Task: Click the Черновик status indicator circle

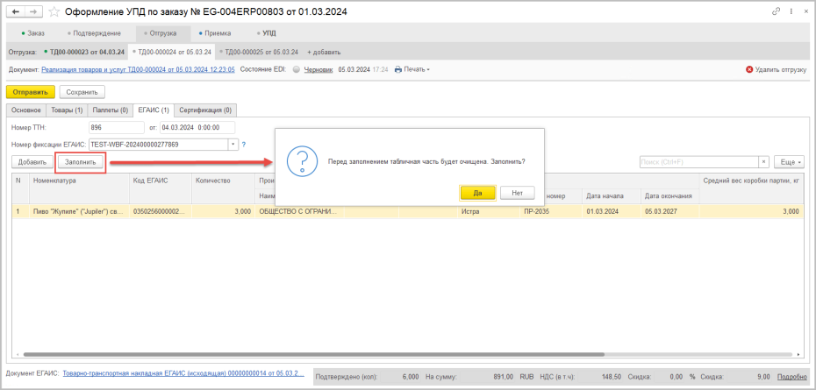Action: pyautogui.click(x=296, y=70)
